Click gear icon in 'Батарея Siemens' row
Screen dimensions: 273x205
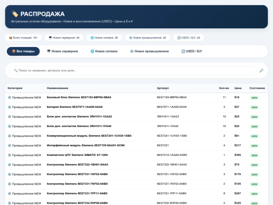pos(10,107)
